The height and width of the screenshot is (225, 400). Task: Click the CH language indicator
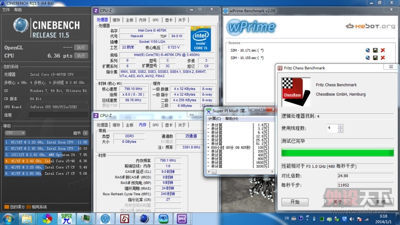coord(287,218)
